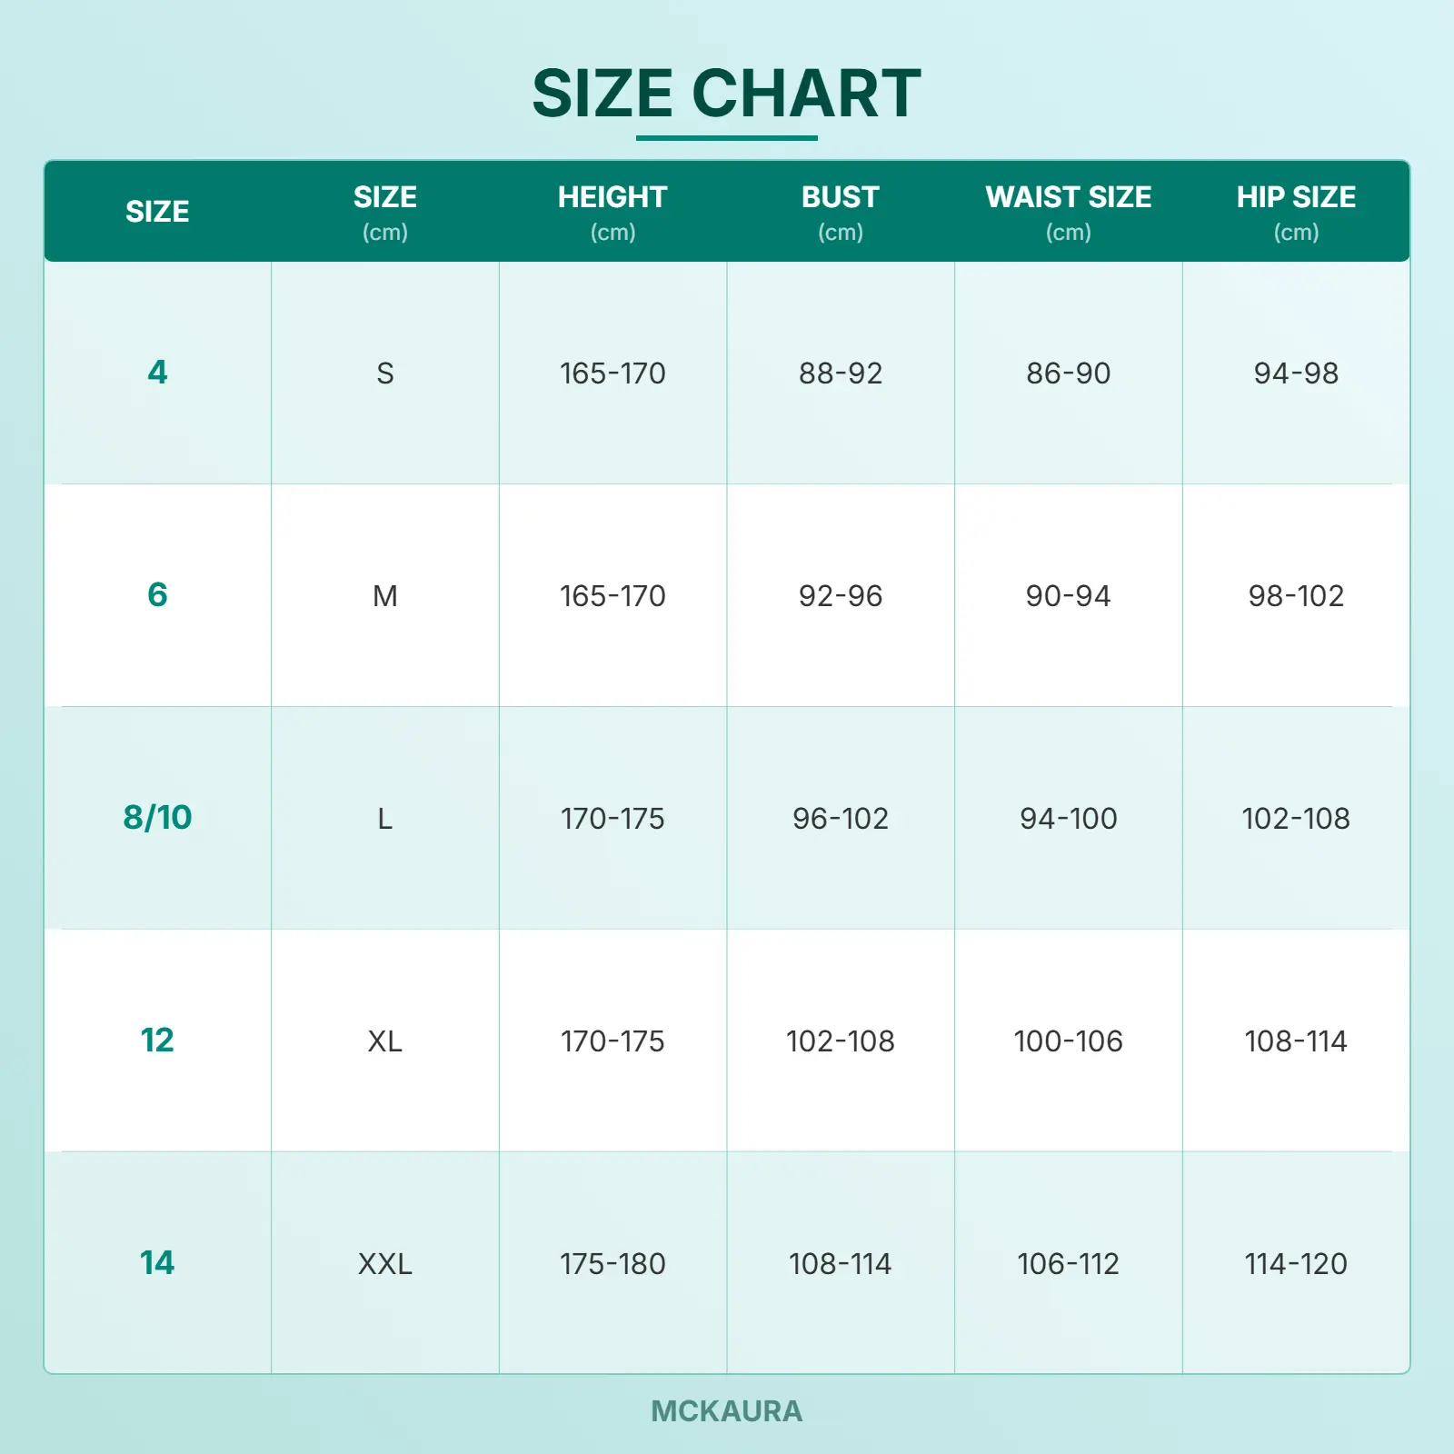Select the XXL letter size cell
Image resolution: width=1454 pixels, height=1454 pixels.
pos(385,1263)
